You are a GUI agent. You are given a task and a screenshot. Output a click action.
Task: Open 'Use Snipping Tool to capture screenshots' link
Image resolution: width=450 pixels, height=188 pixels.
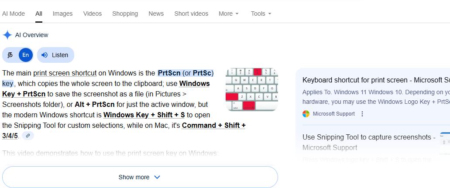point(369,137)
